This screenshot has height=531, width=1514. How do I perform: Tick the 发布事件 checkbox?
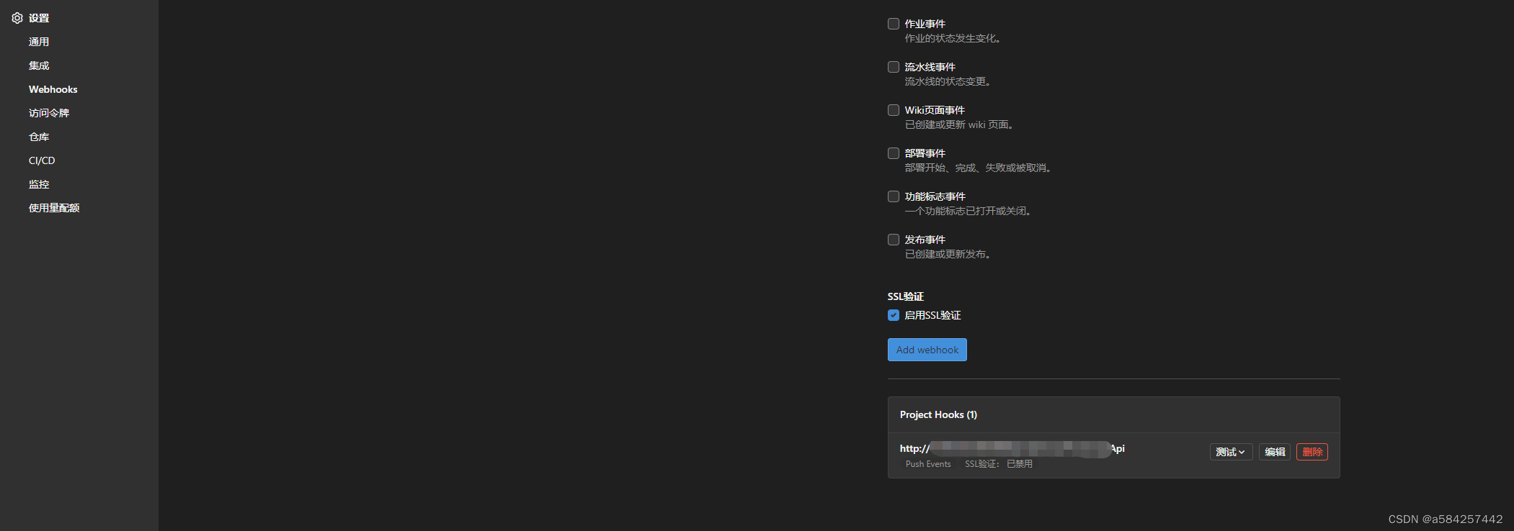coord(894,240)
